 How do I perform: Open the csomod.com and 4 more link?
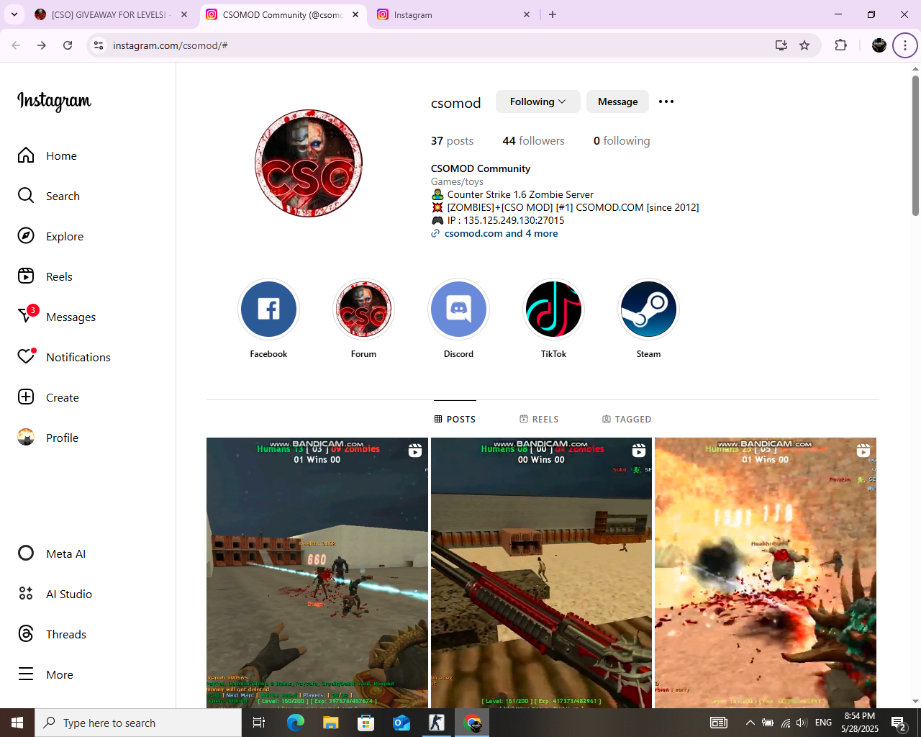tap(501, 233)
